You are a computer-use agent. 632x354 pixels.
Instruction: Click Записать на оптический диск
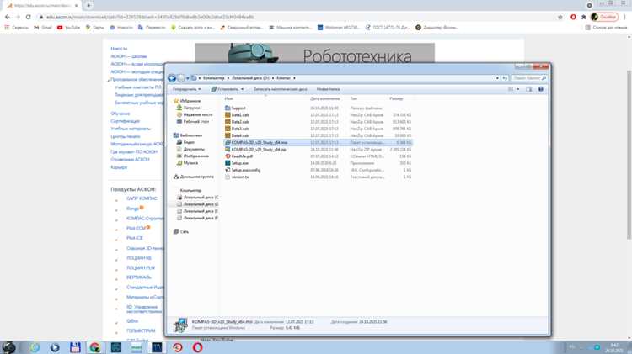[280, 89]
